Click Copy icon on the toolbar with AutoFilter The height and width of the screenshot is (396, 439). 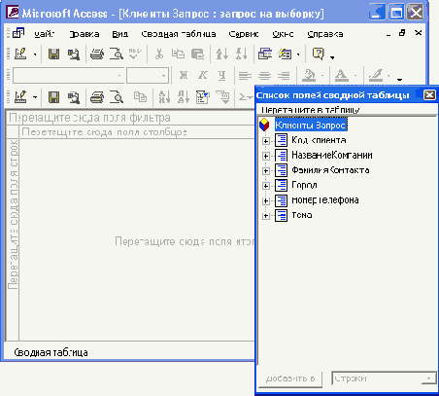coord(140,97)
